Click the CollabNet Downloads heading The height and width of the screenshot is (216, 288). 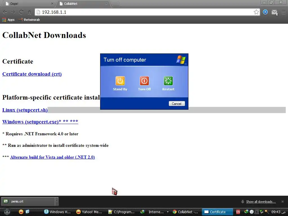point(44,35)
